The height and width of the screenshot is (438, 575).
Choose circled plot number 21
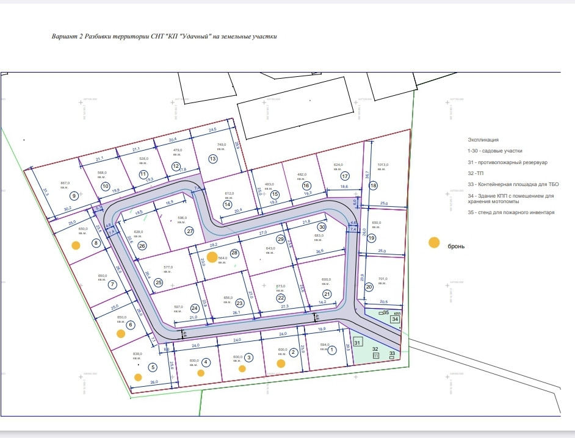pyautogui.click(x=327, y=294)
